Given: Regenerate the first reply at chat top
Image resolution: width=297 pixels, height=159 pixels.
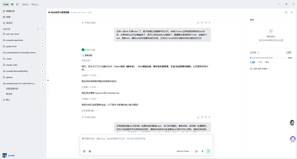Looking at the screenshot, I should [x=210, y=23].
